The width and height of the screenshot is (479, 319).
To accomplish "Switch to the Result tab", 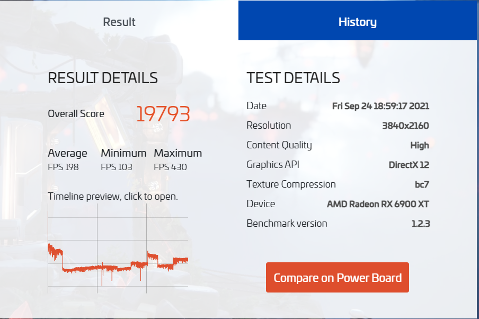I will point(119,20).
